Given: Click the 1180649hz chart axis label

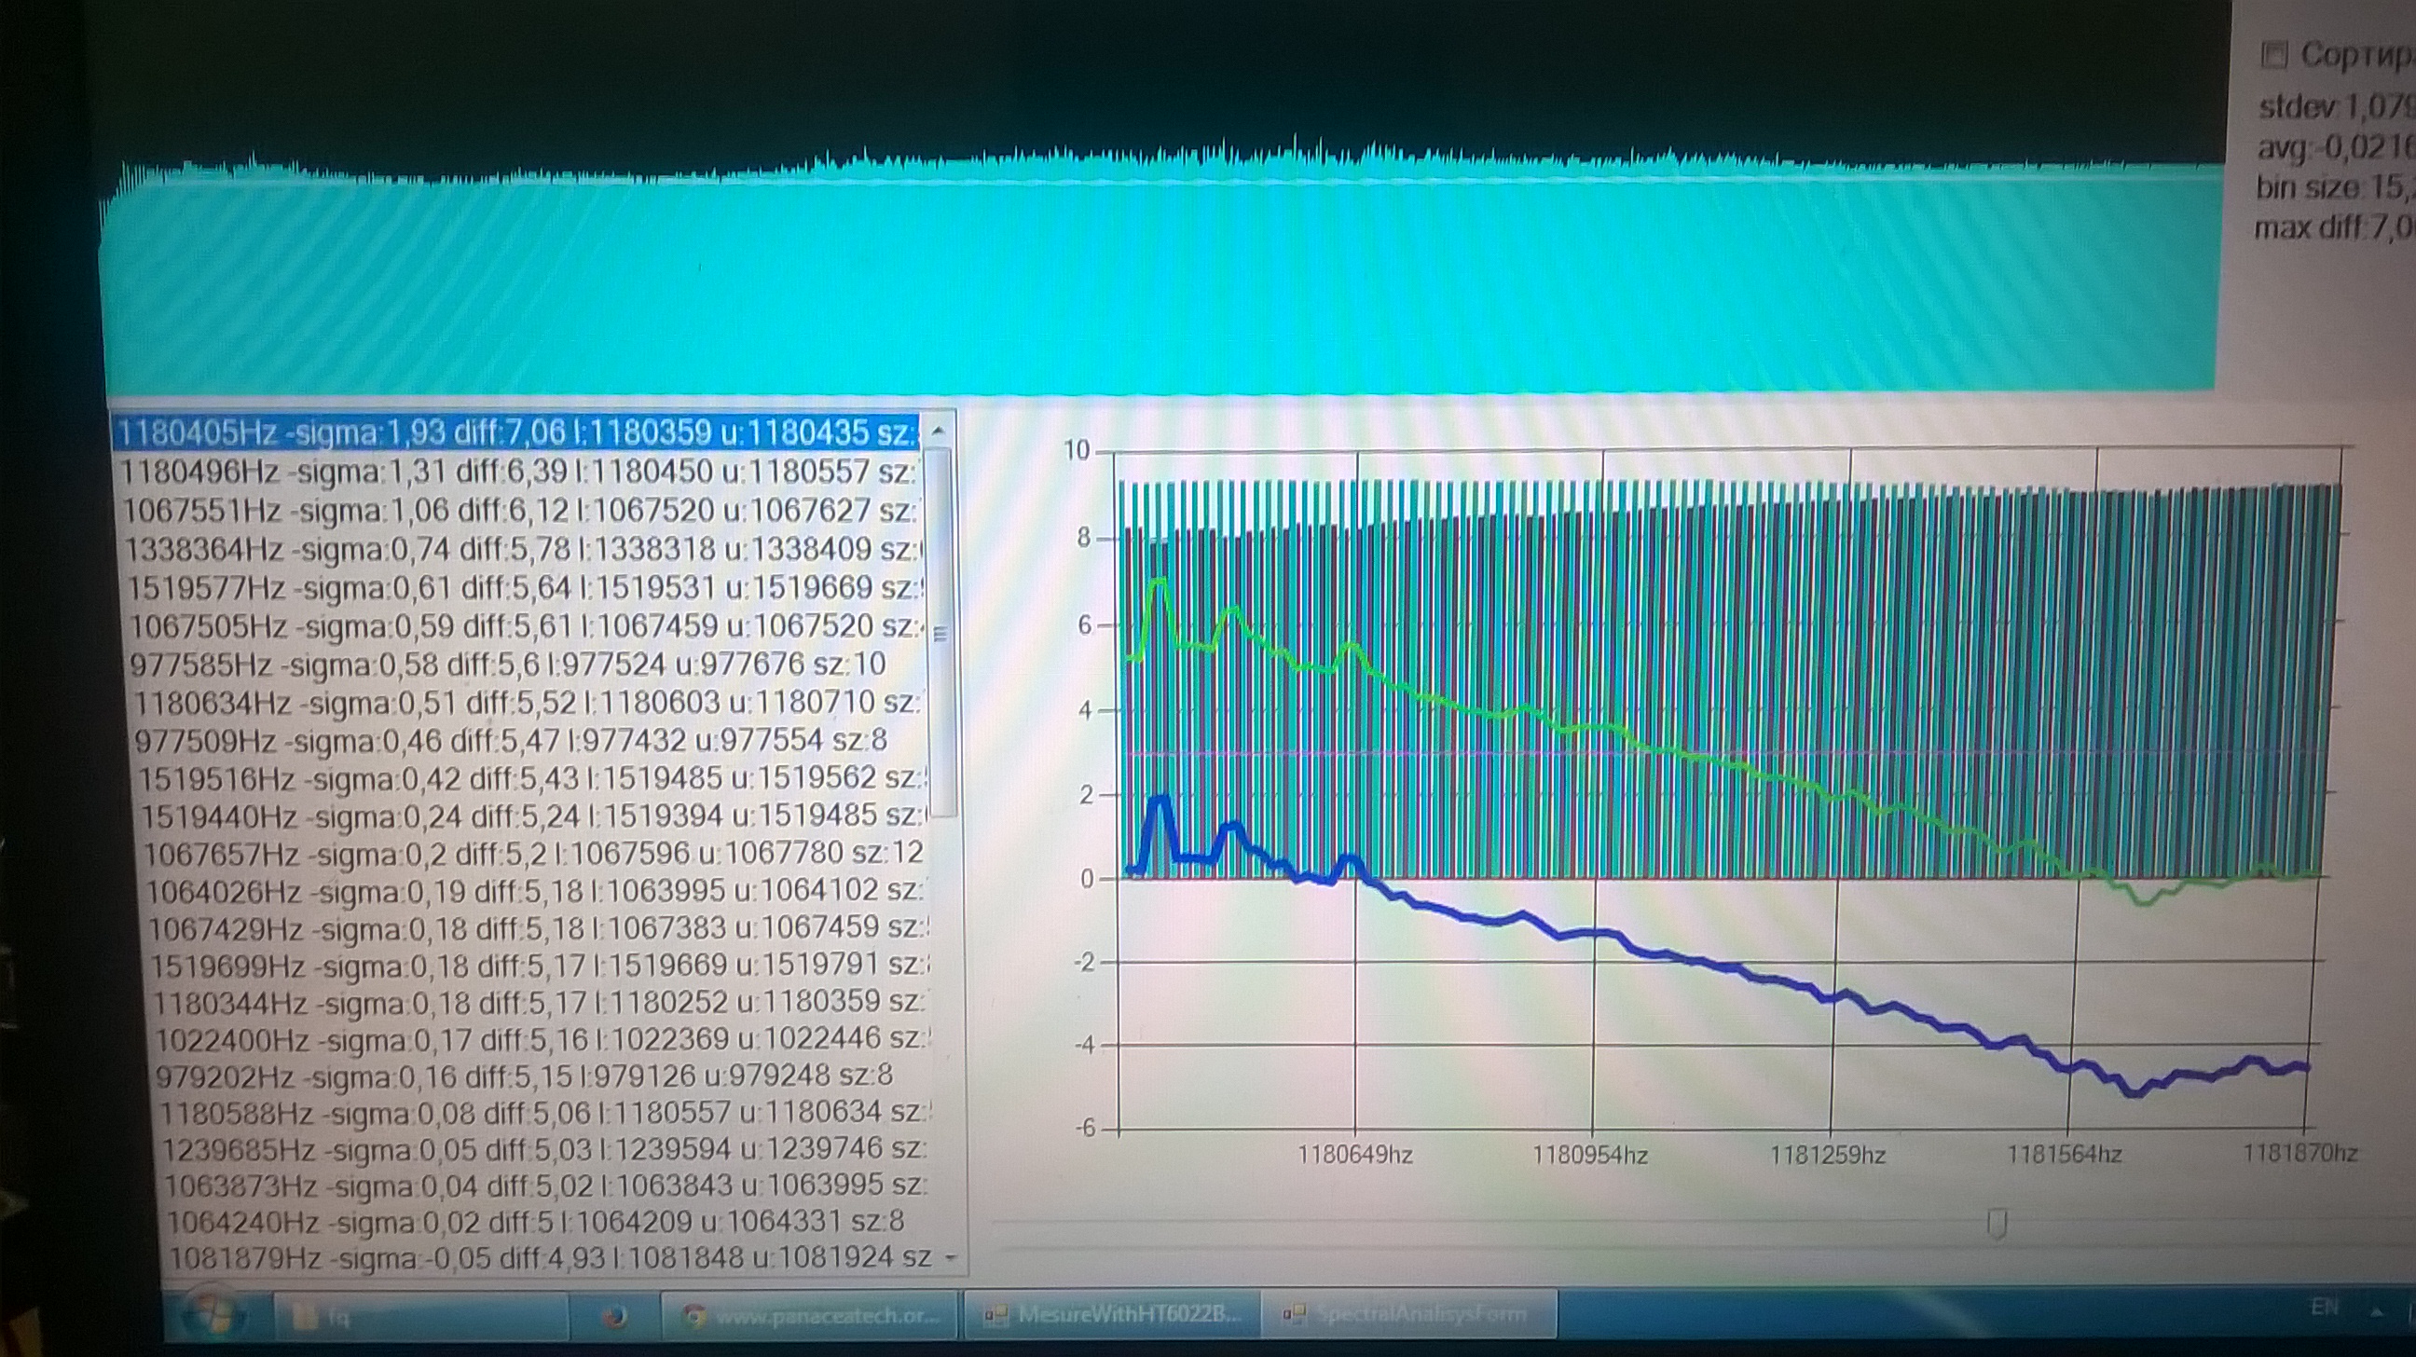Looking at the screenshot, I should coord(1355,1156).
